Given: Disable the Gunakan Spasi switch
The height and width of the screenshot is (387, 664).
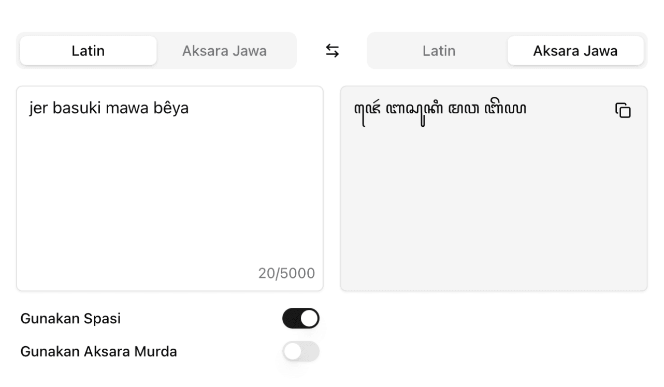Looking at the screenshot, I should tap(301, 319).
